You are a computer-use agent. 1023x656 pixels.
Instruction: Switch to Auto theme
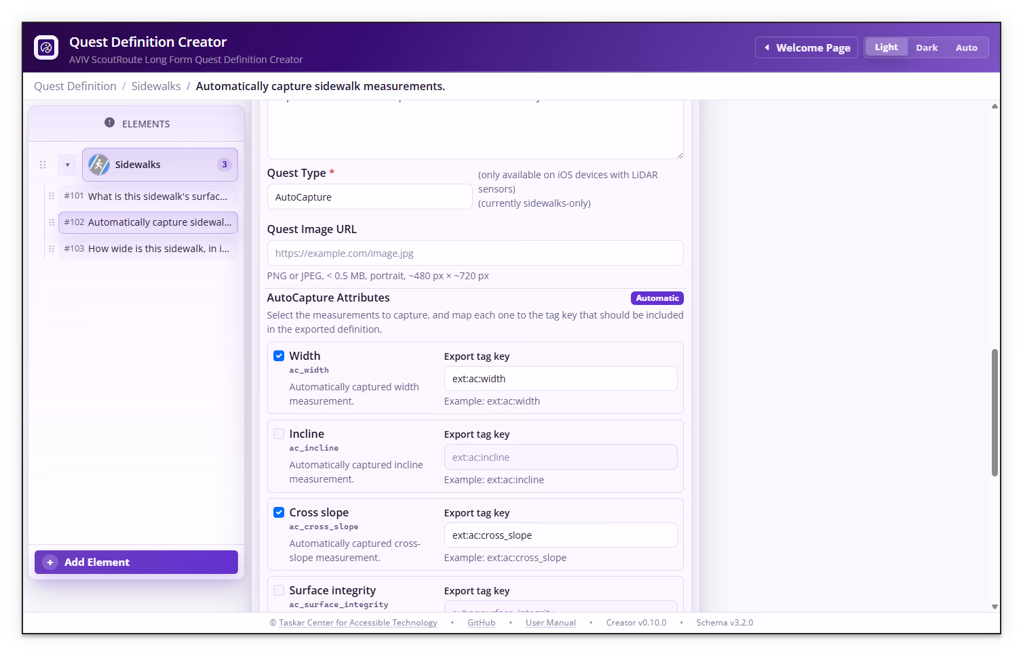pos(967,47)
